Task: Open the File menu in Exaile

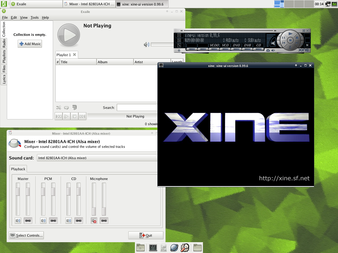Action: tap(5, 17)
